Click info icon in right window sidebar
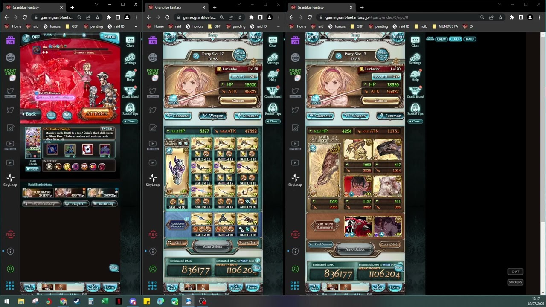The image size is (546, 307). (295, 251)
